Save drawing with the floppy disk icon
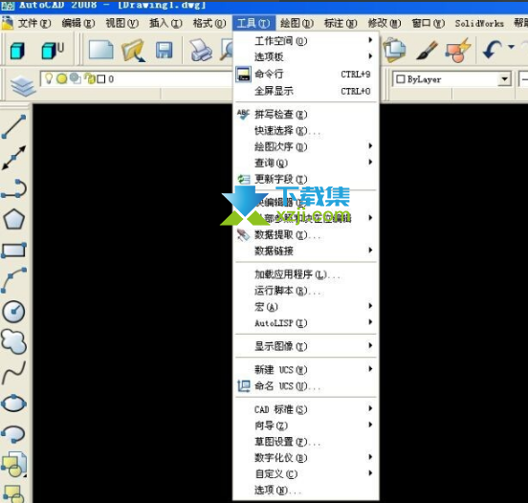This screenshot has width=528, height=503. pyautogui.click(x=165, y=51)
